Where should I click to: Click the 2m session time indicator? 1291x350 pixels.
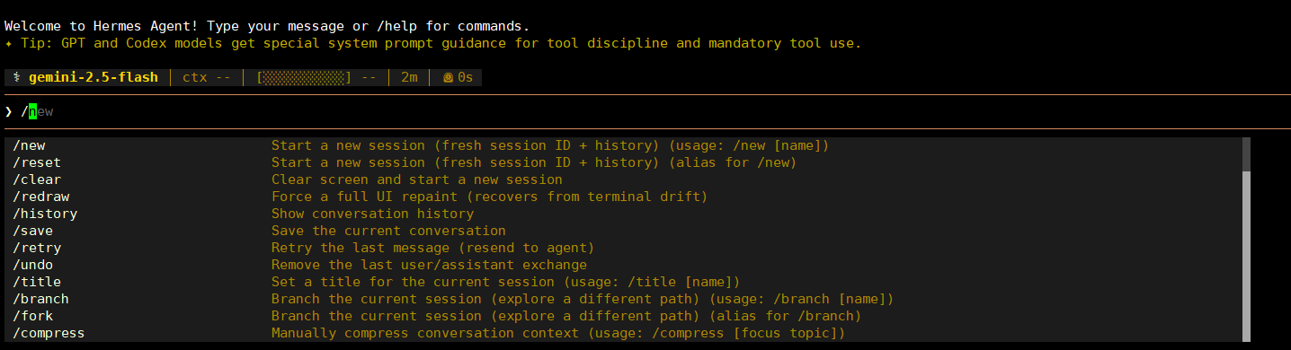(409, 77)
